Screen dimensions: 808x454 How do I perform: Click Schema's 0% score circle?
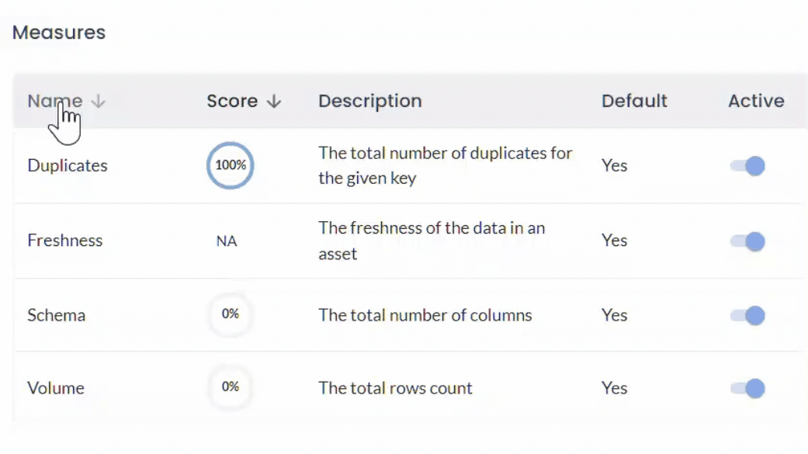(230, 315)
